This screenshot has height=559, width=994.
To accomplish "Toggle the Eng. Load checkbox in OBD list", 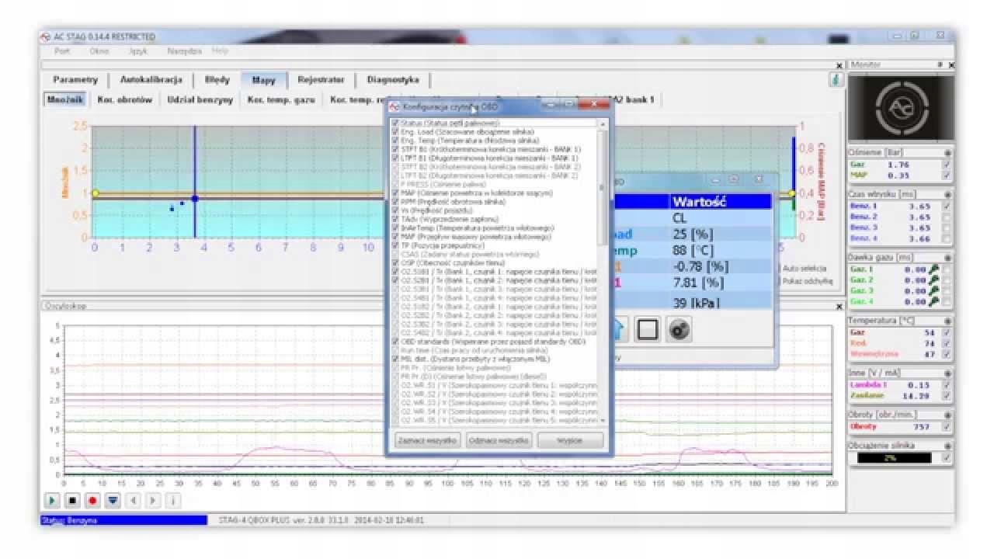I will 396,132.
